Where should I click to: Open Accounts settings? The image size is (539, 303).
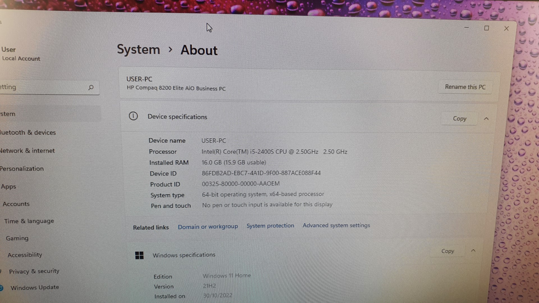[x=16, y=204]
